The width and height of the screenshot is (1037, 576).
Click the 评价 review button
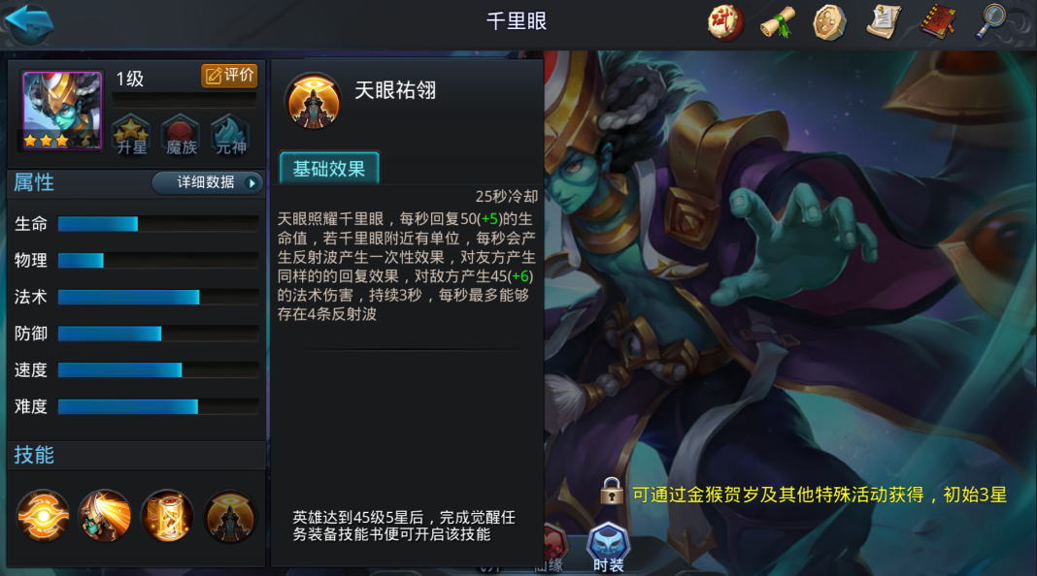[x=229, y=76]
